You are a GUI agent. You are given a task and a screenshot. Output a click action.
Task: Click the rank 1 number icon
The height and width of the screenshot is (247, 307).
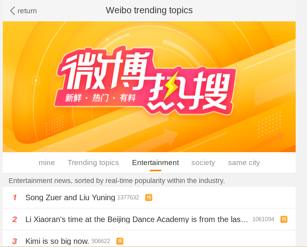point(15,197)
